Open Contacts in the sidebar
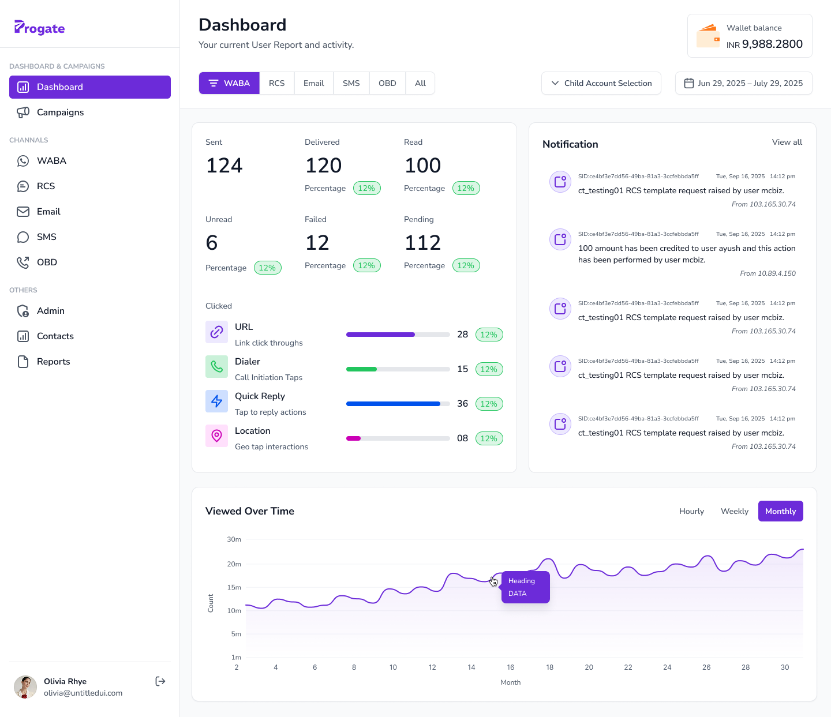The image size is (831, 717). coord(90,336)
